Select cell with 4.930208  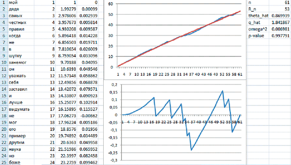click(x=66, y=29)
